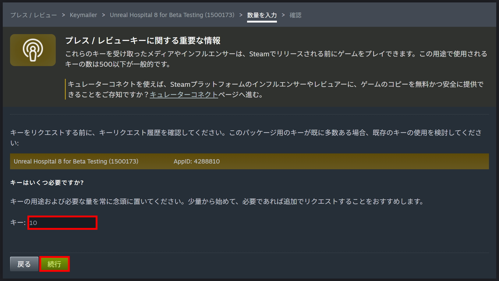499x281 pixels.
Task: Click the arrow separator before 確認
Action: pyautogui.click(x=283, y=15)
